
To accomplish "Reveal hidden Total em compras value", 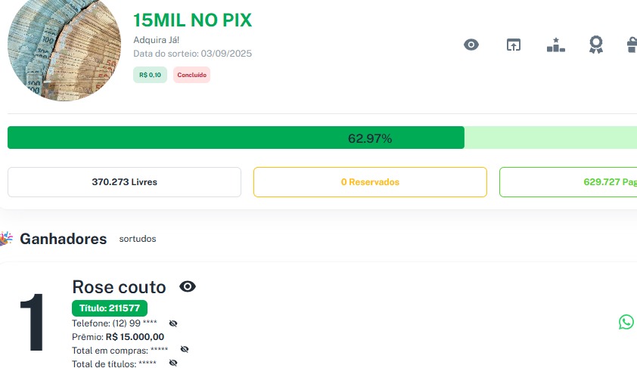I will [185, 350].
